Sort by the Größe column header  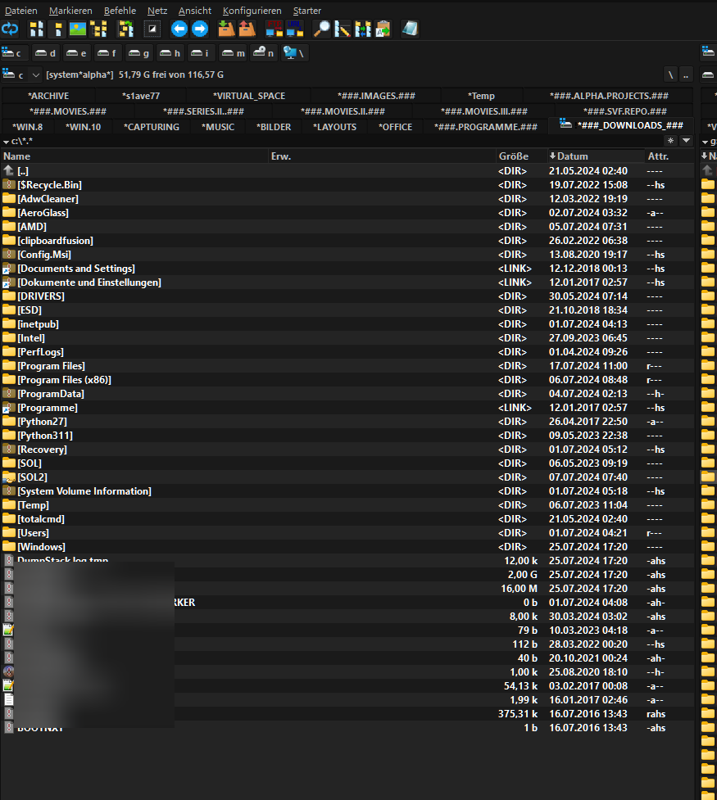(x=520, y=156)
